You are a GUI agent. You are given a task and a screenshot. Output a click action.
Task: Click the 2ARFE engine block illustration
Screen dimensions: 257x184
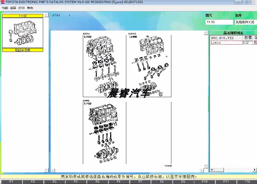(x=103, y=115)
